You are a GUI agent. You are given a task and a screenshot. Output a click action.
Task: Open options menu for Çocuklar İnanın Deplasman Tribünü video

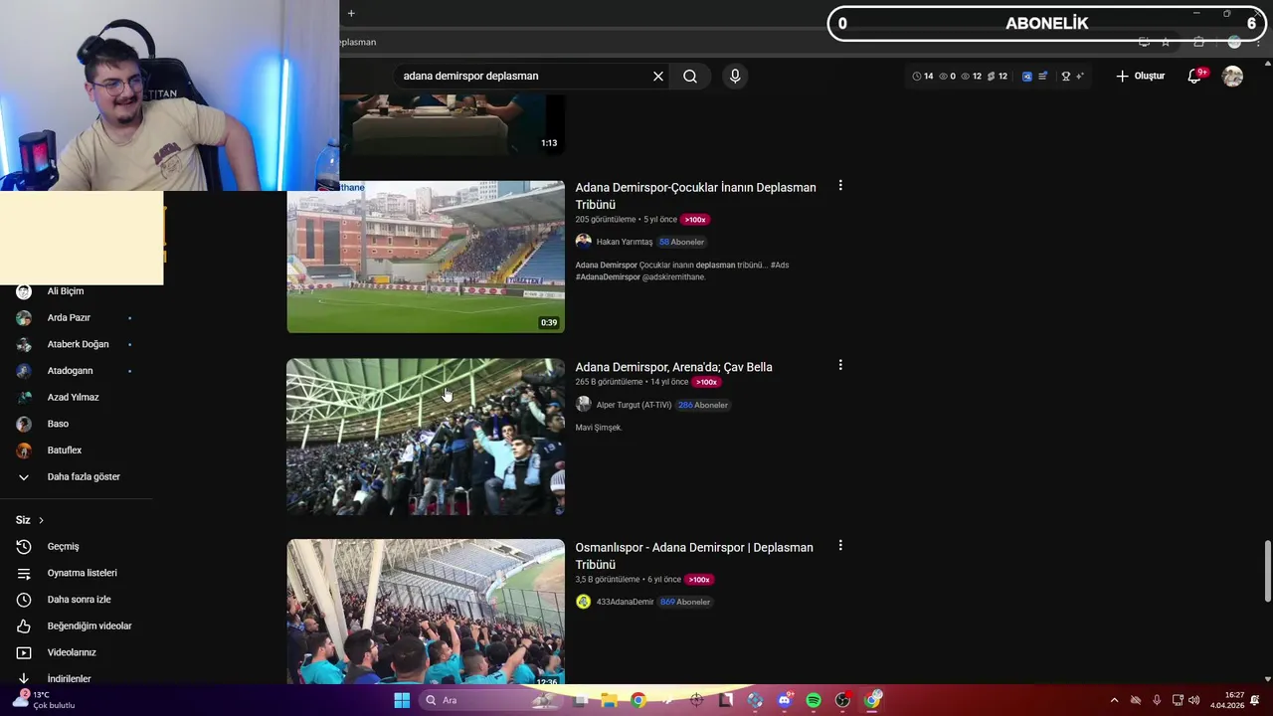tap(840, 185)
